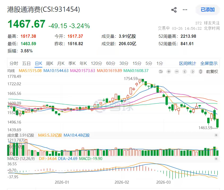Screen dimensions: 224x190
Task: Share the index via the share icon
Action: (174, 10)
